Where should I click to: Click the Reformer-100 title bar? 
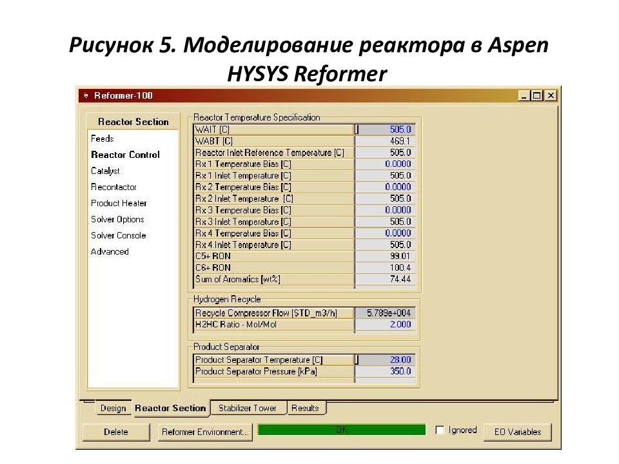point(298,96)
